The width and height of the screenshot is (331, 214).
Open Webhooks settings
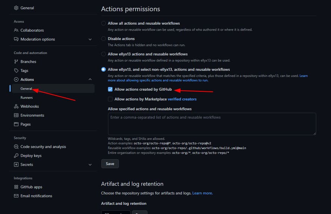coord(29,106)
